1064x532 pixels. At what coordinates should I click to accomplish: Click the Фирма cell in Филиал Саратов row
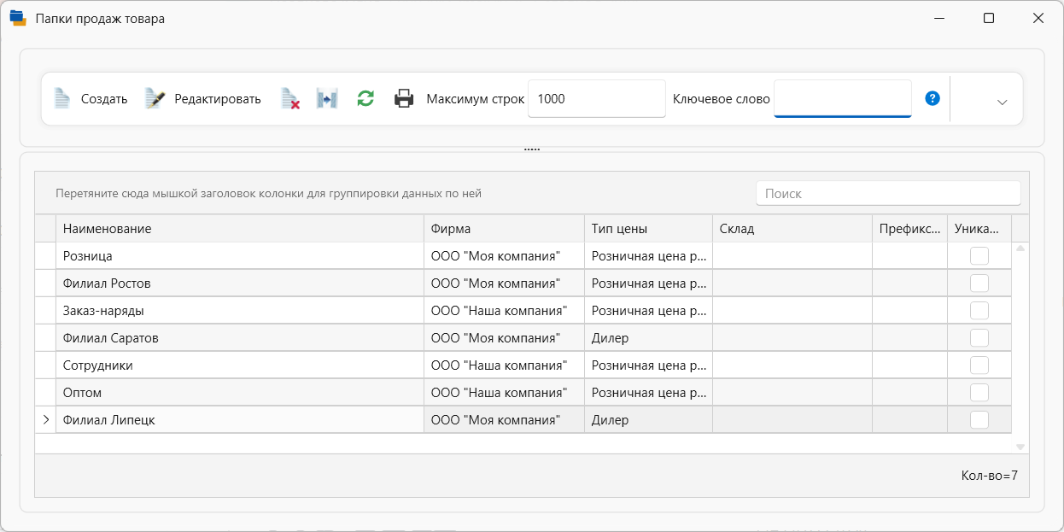[504, 338]
